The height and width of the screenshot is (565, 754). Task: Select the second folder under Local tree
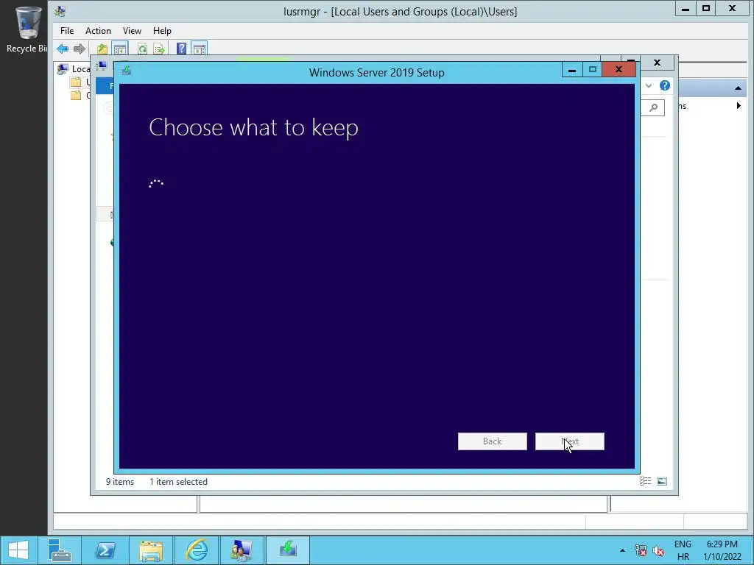76,95
